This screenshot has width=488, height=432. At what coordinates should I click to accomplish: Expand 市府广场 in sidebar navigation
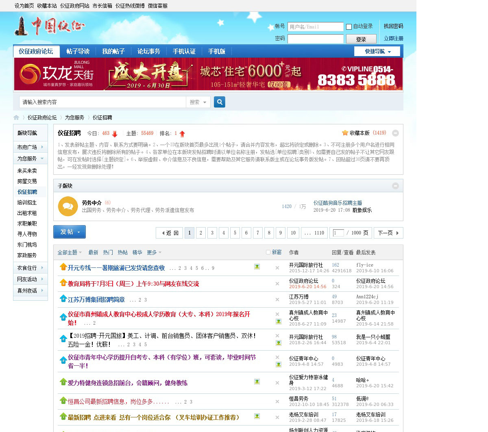click(30, 147)
